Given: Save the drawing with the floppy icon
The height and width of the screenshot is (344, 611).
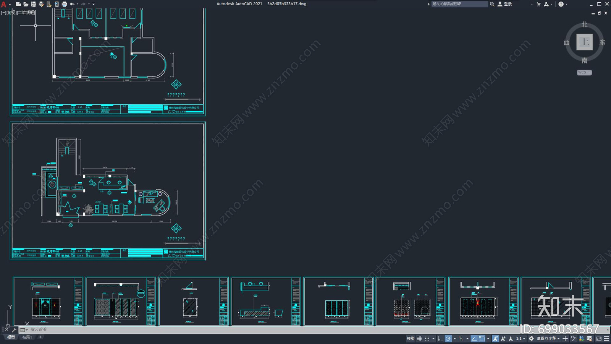Looking at the screenshot, I should [34, 4].
